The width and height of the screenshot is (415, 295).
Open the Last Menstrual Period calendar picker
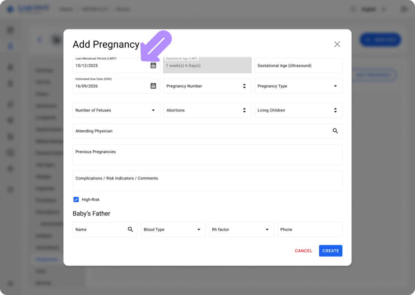tap(154, 65)
